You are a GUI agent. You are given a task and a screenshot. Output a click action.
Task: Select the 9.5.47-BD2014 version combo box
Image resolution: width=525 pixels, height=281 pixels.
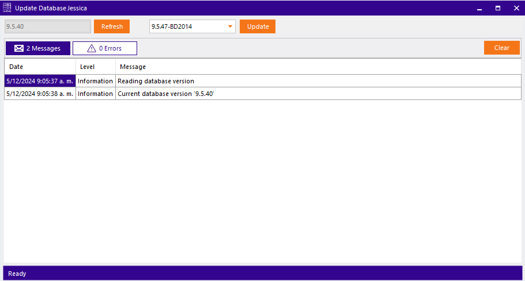point(192,26)
